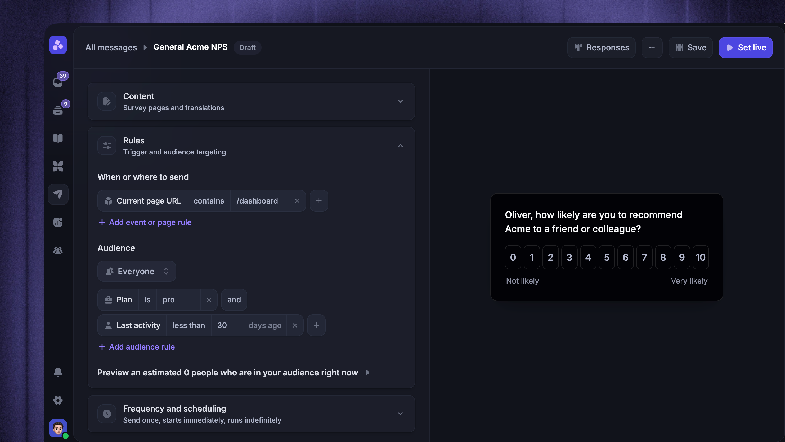Select NPS score 8

[663, 258]
